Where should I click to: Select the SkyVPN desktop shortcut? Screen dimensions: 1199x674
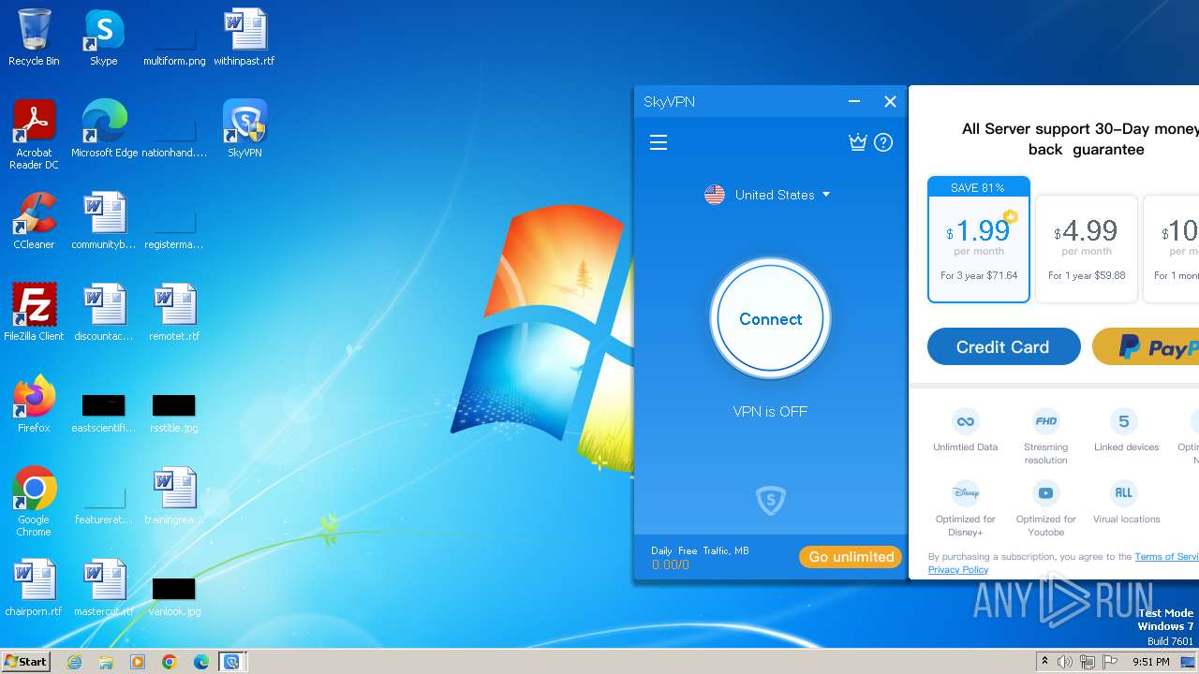pos(244,129)
